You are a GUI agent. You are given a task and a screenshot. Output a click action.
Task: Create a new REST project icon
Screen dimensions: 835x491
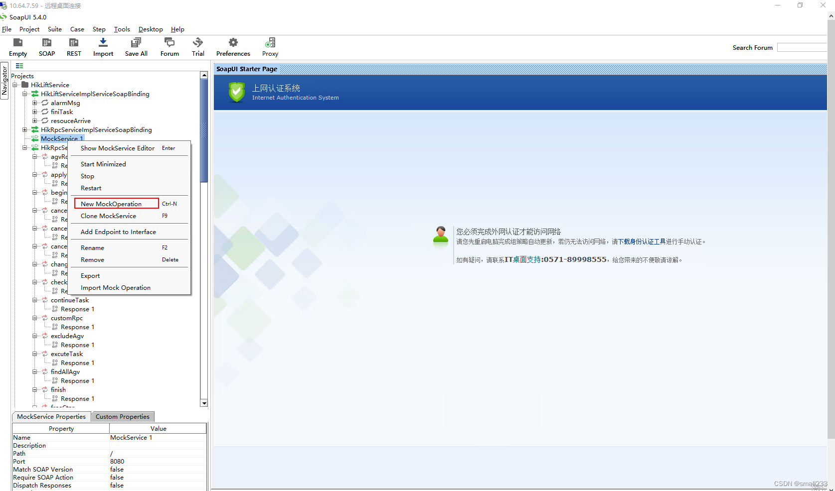coord(74,43)
